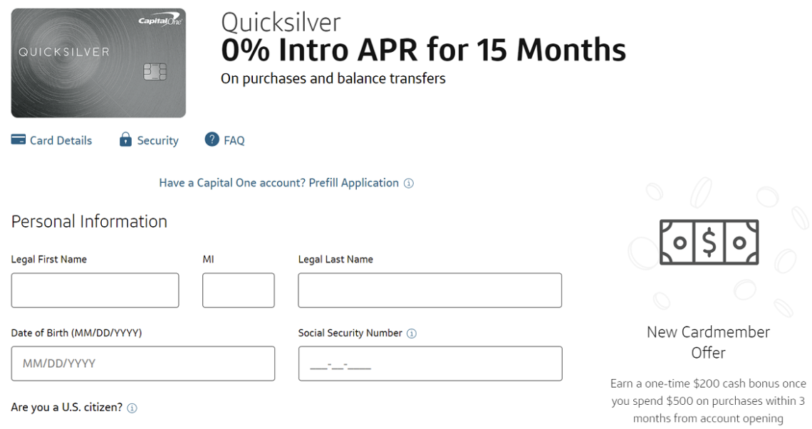Click the info icon beside U.S. citizen question
This screenshot has width=812, height=429.
[131, 408]
